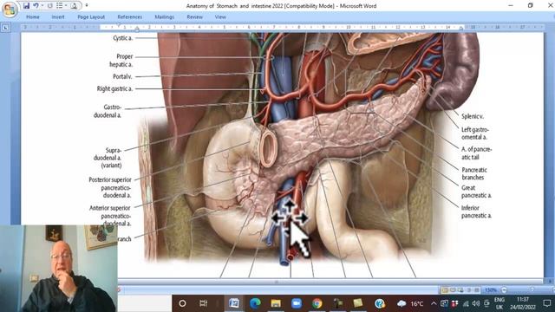Screen dimensions: 555x312
Task: Open the notification center icon
Action: click(x=547, y=303)
